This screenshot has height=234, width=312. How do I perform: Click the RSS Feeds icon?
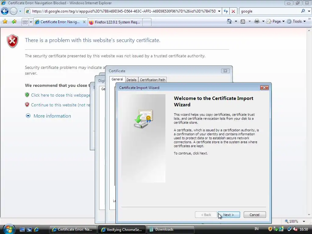(x=243, y=22)
